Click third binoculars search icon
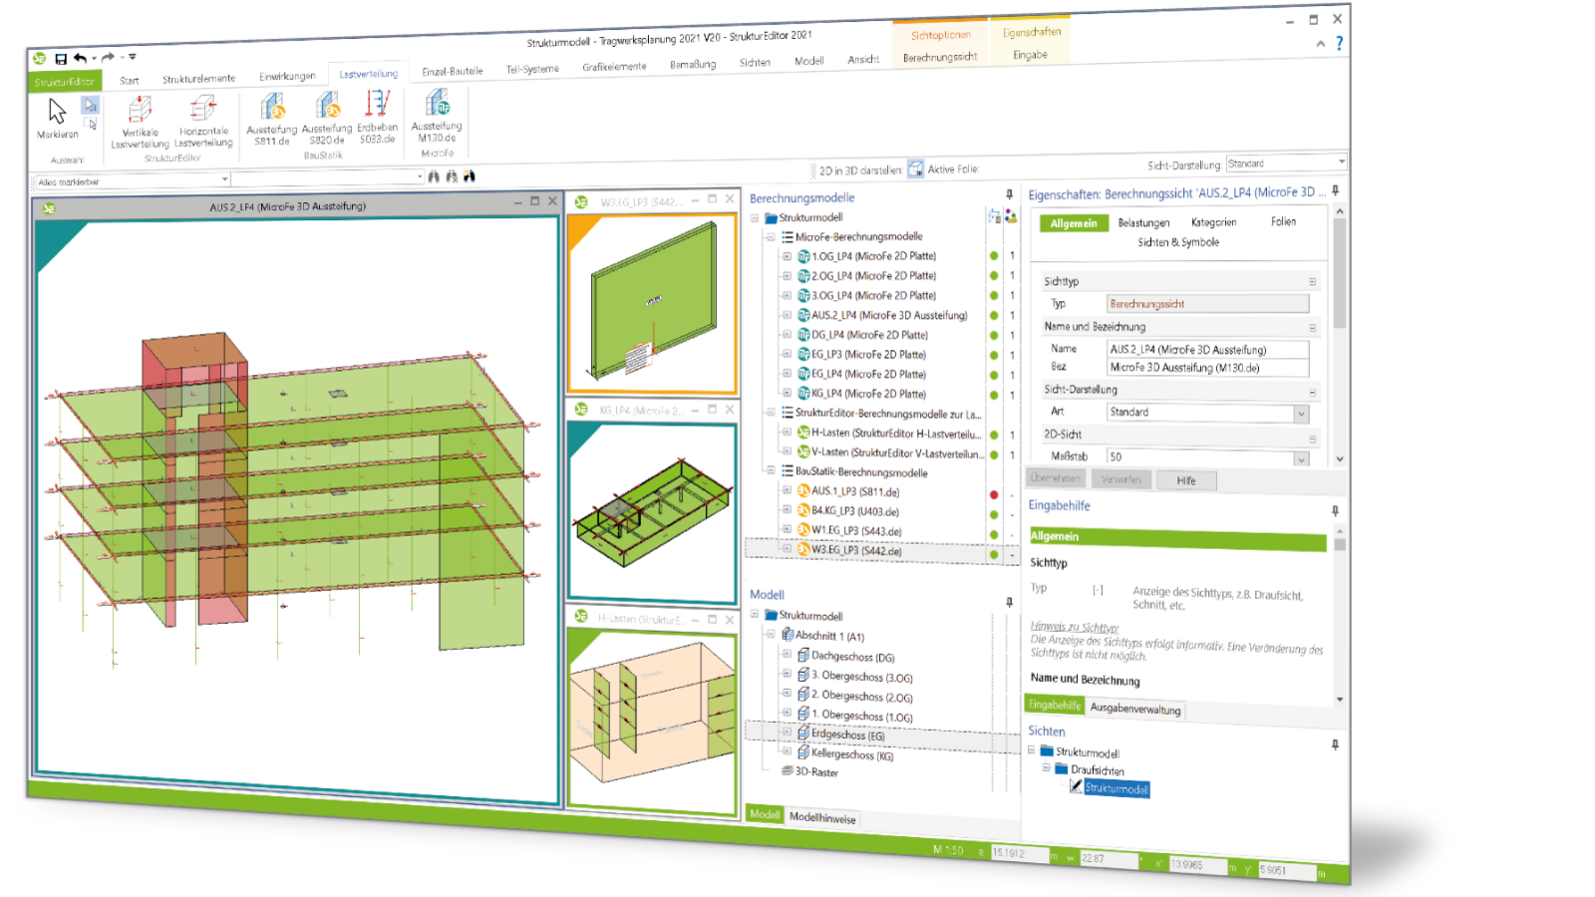 tap(470, 176)
